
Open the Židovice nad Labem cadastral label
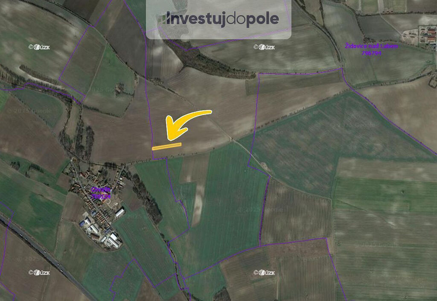pos(372,46)
